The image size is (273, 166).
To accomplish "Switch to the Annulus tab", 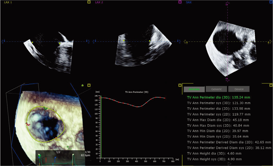I will pos(194,89).
